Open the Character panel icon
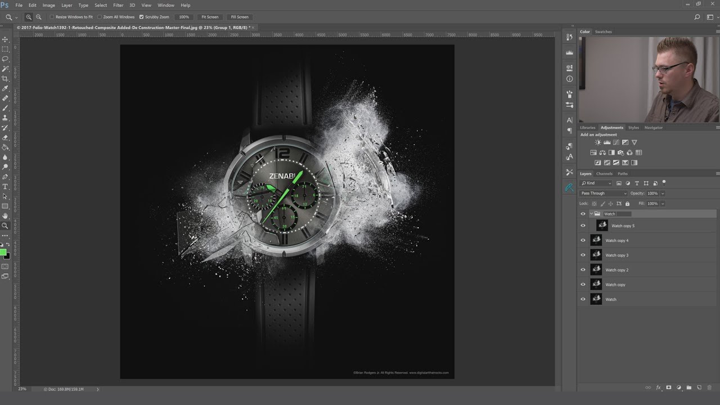720x405 pixels. pyautogui.click(x=569, y=120)
